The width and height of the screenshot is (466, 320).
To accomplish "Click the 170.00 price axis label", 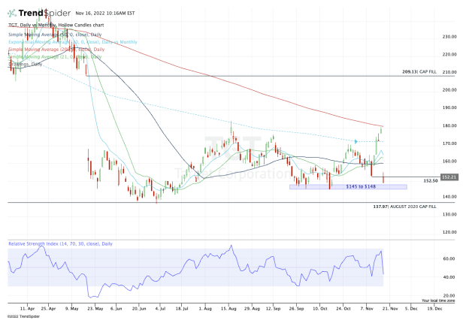I will (x=449, y=143).
